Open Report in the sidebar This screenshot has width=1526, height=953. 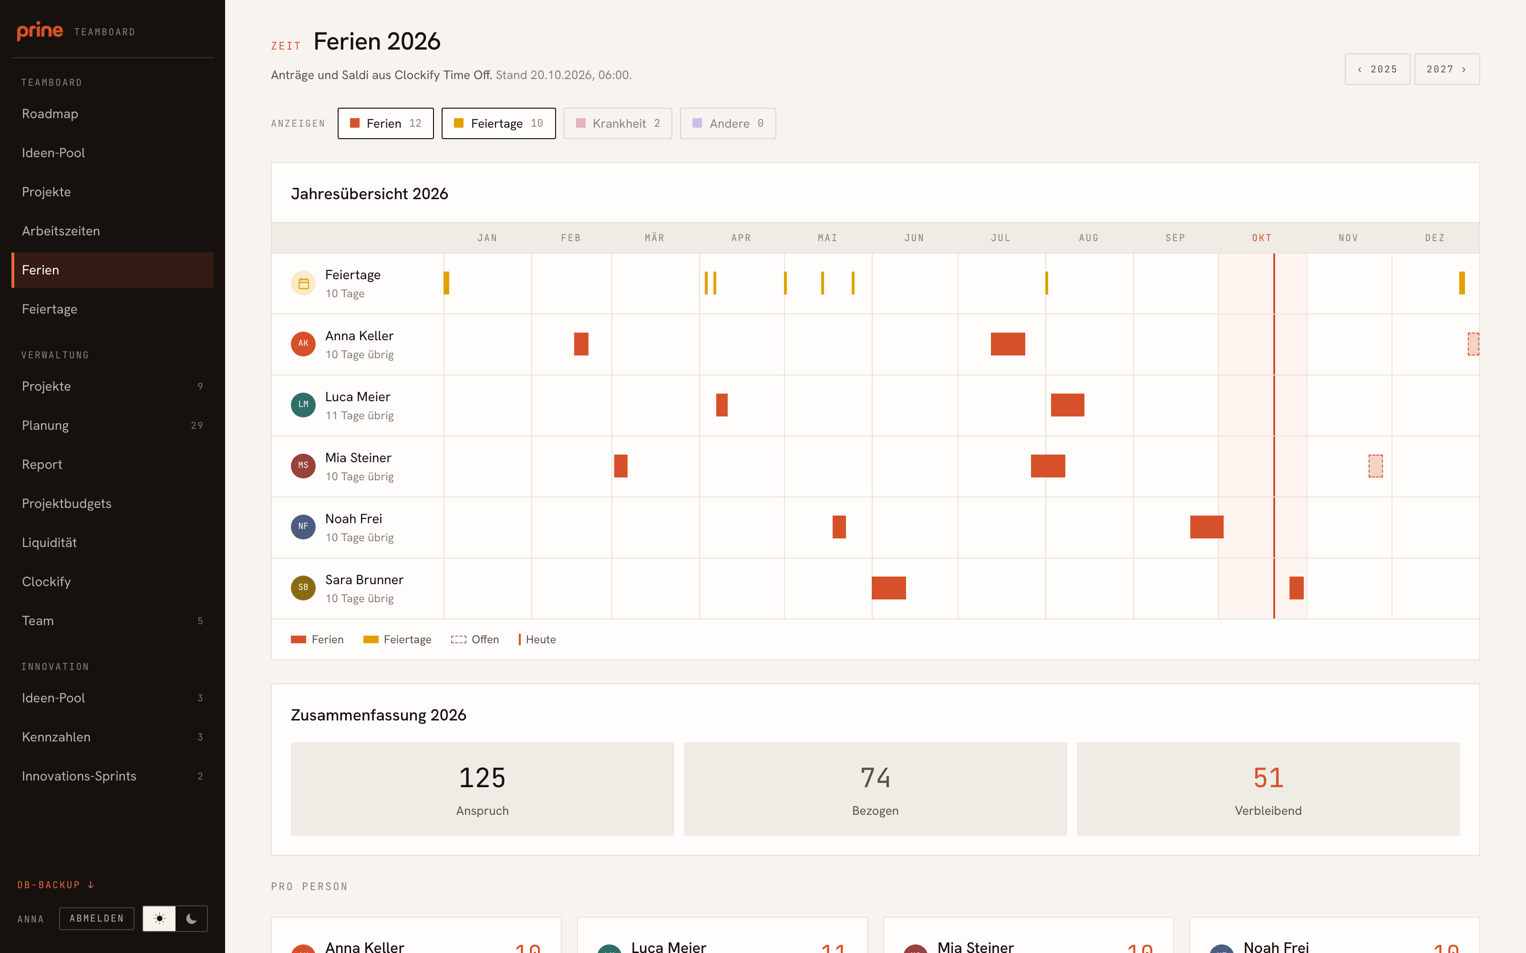pyautogui.click(x=112, y=465)
